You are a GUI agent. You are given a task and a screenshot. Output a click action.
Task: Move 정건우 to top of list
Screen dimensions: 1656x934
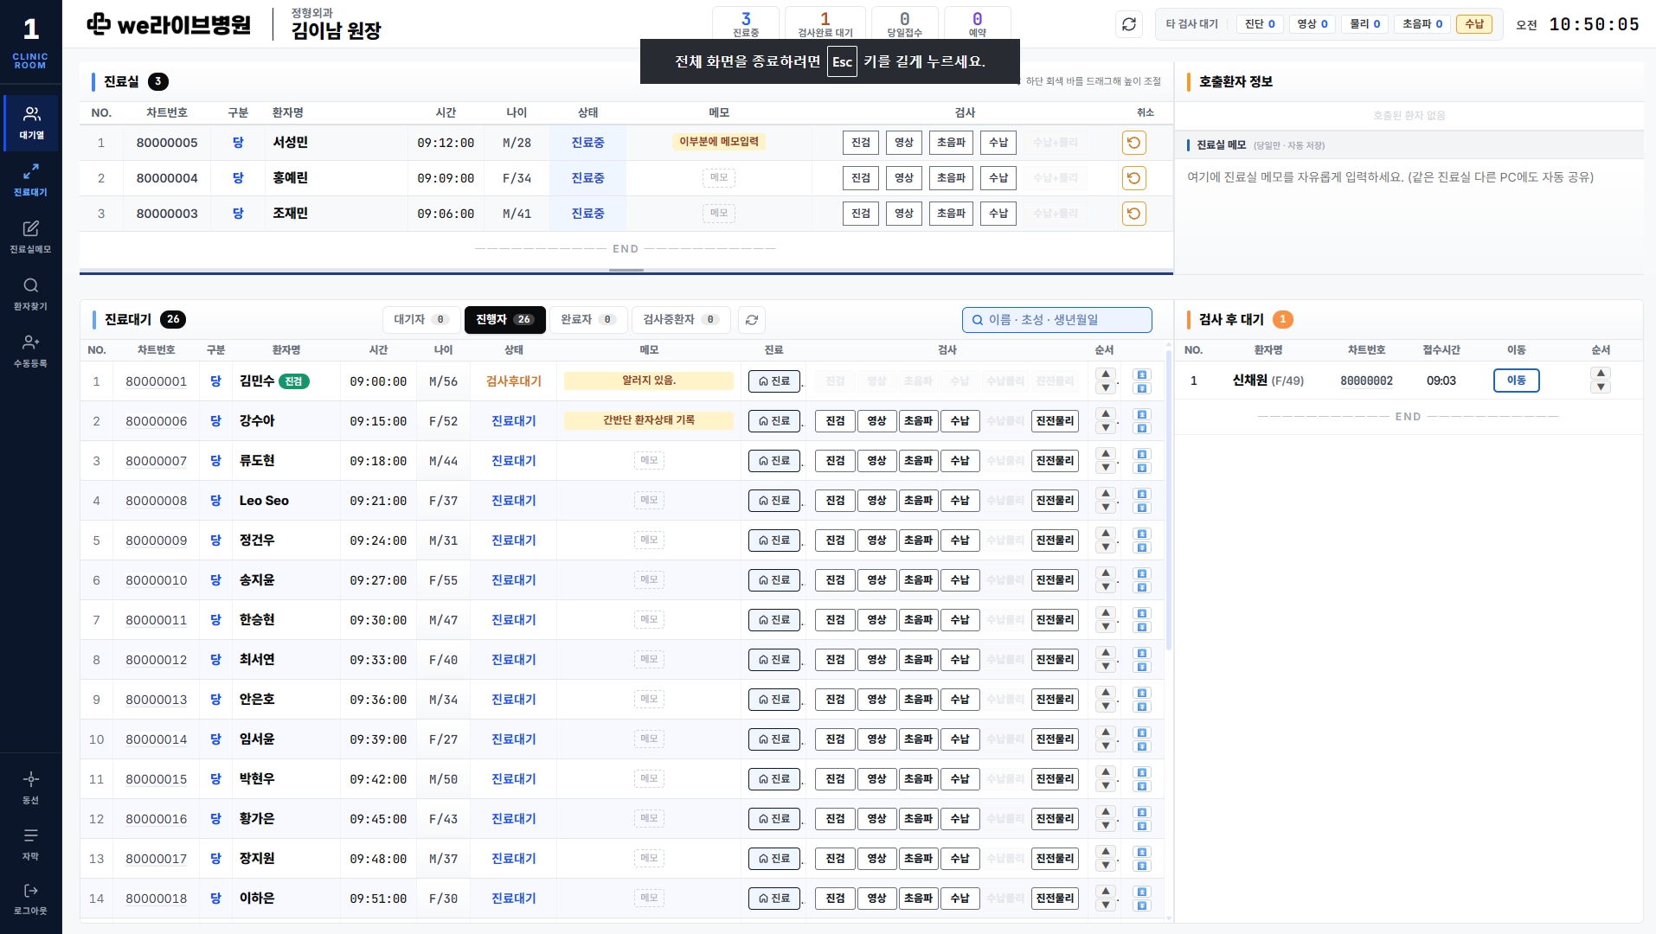click(1142, 534)
